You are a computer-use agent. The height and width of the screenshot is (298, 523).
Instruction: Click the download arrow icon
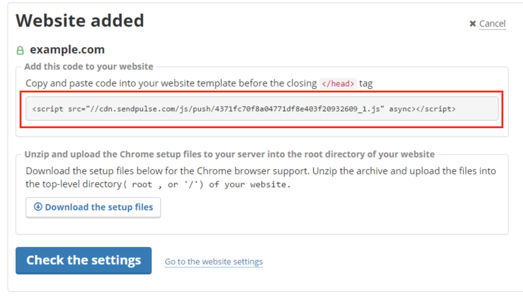[38, 207]
